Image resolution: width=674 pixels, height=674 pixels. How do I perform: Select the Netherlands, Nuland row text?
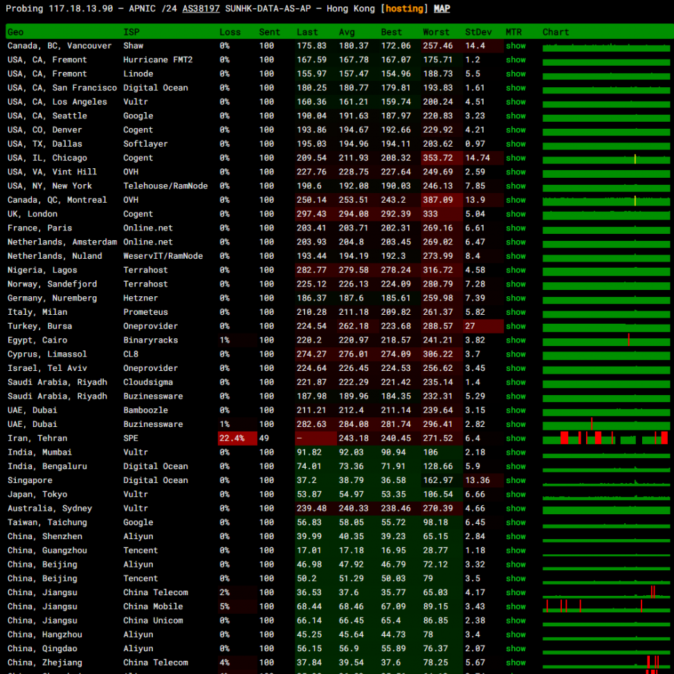pos(55,256)
